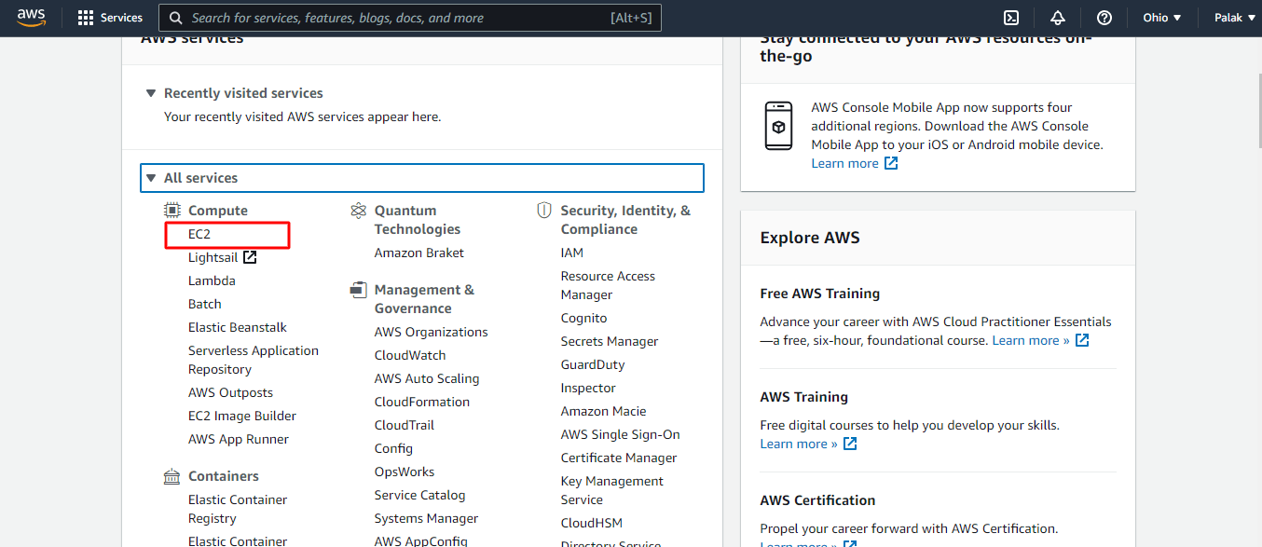Open Resource Access Manager
The height and width of the screenshot is (547, 1262).
[608, 285]
